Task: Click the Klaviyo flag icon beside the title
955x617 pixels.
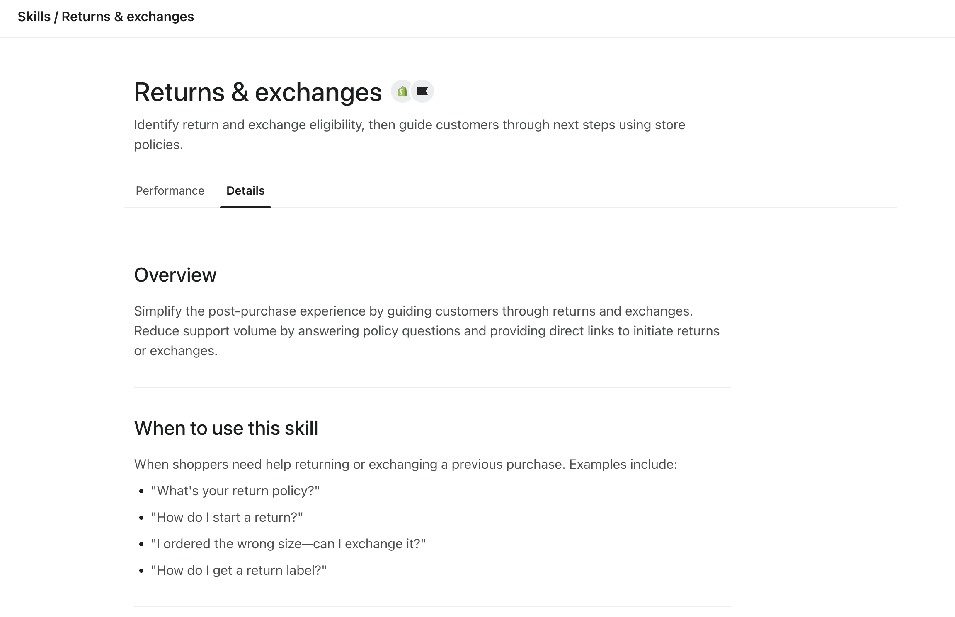Action: [x=422, y=92]
